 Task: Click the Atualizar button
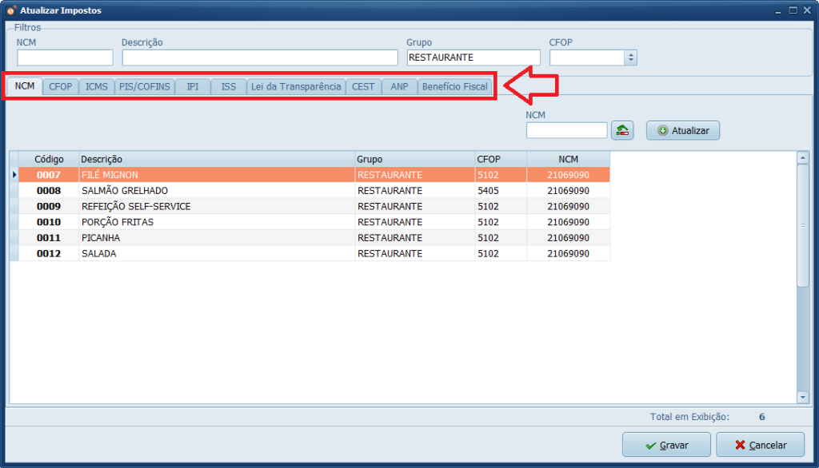[x=683, y=130]
